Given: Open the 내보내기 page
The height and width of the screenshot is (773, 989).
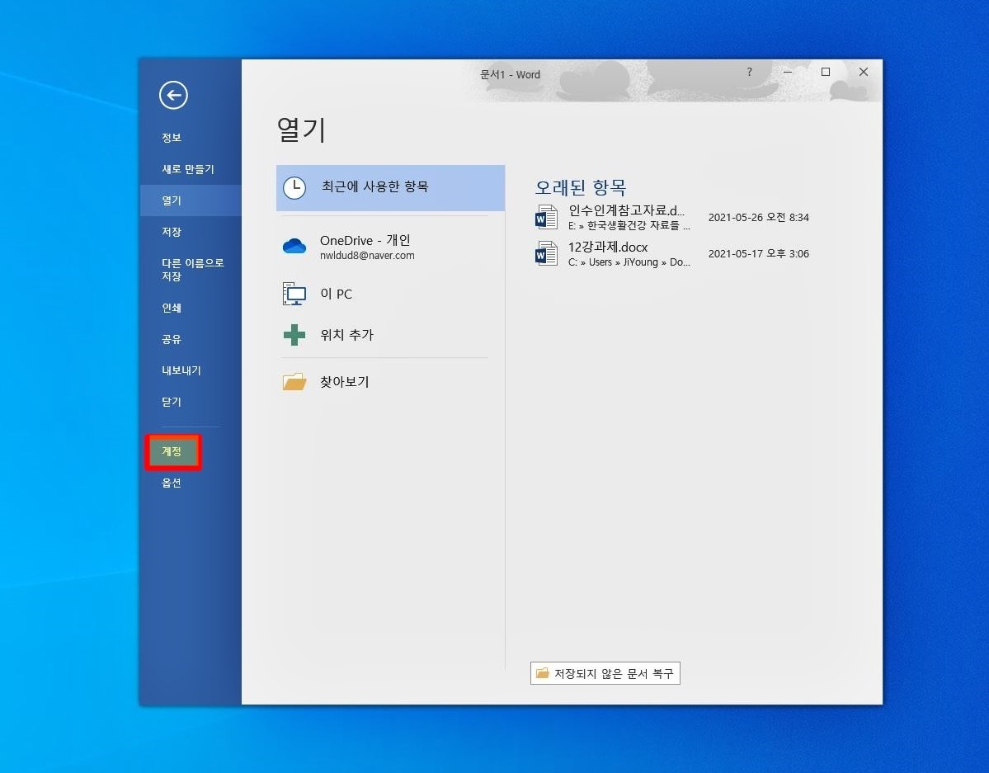Looking at the screenshot, I should [191, 370].
